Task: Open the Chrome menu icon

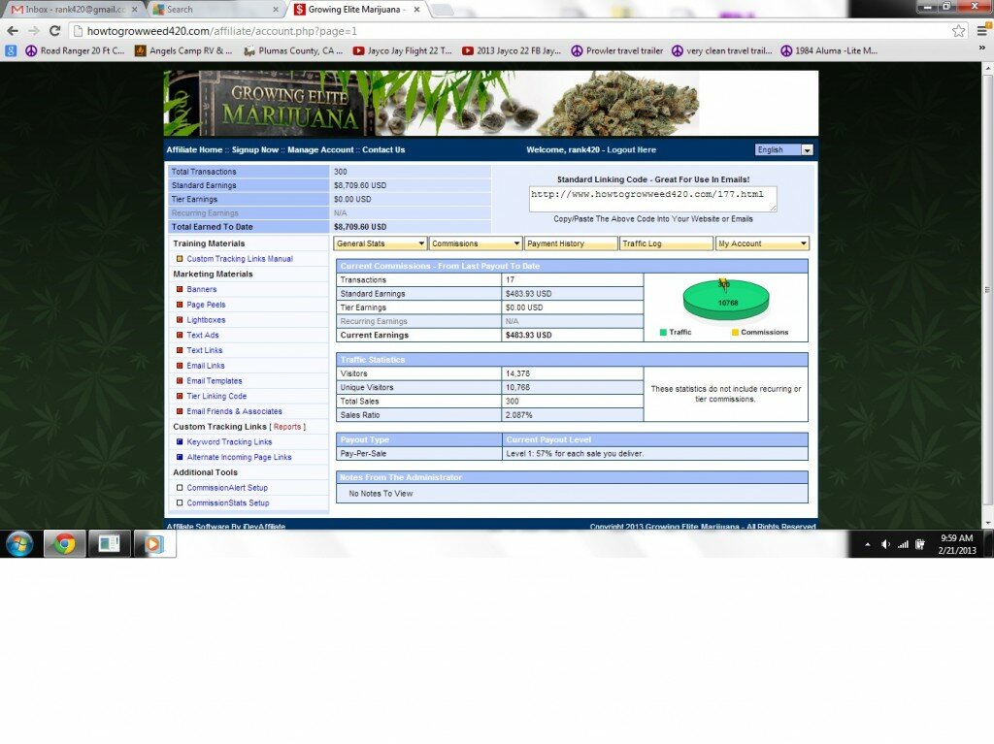Action: click(x=982, y=30)
